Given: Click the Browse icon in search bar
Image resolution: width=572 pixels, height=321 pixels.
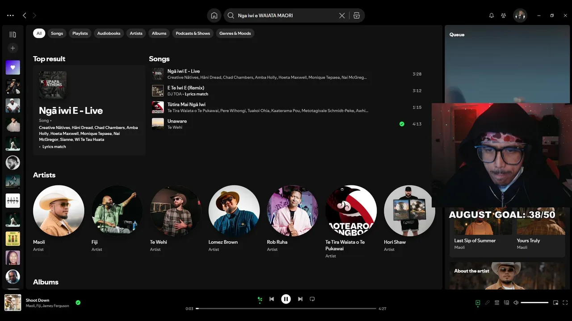Looking at the screenshot, I should [x=357, y=16].
